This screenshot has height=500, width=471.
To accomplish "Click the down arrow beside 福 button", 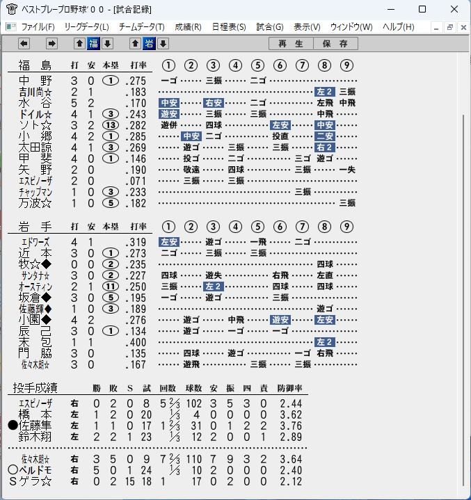I will tap(108, 43).
